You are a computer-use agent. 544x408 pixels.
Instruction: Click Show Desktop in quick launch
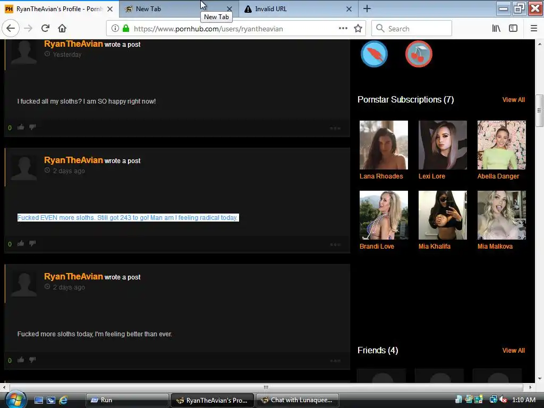tap(38, 400)
